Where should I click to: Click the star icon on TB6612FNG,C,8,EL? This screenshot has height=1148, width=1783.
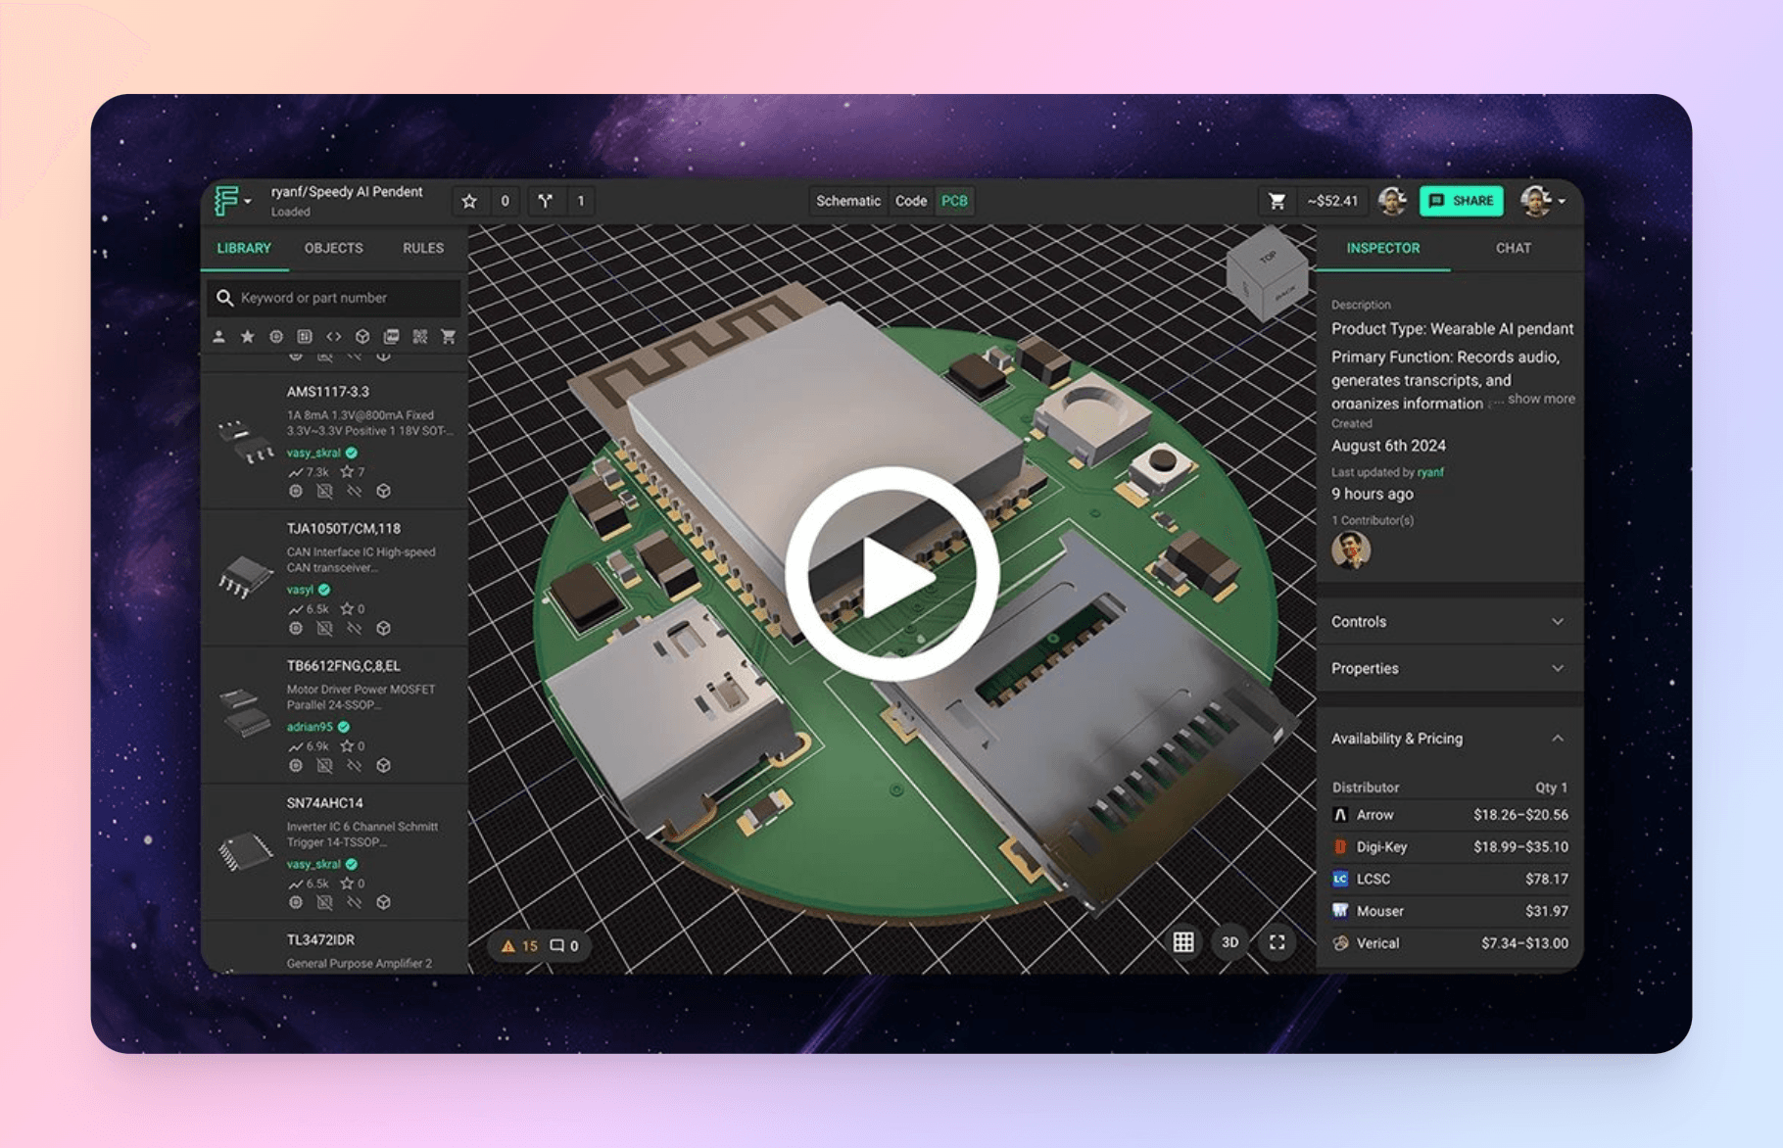click(347, 746)
